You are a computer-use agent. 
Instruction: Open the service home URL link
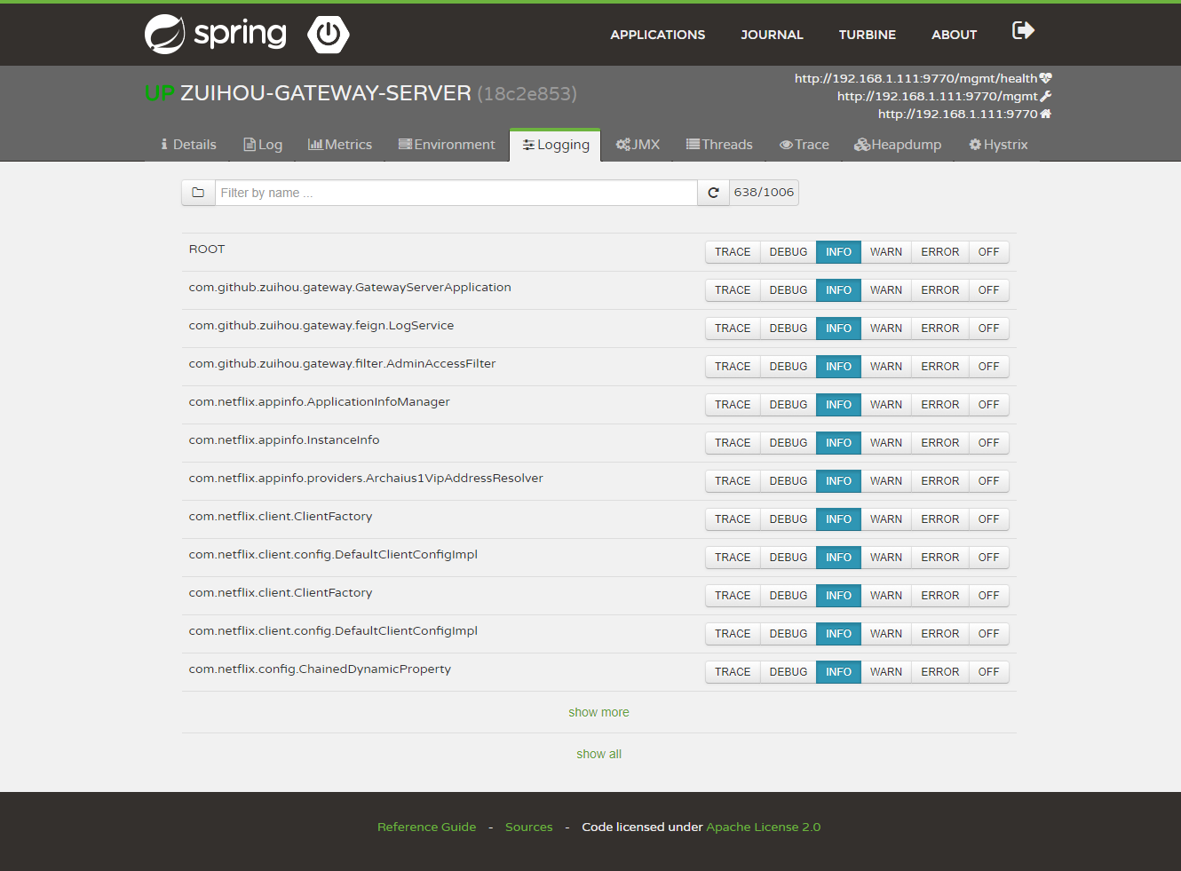click(x=964, y=114)
